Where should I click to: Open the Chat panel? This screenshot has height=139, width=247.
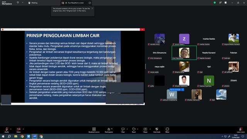pyautogui.click(x=123, y=130)
